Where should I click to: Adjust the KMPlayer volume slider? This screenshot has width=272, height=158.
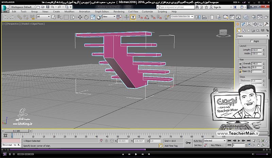(262, 154)
